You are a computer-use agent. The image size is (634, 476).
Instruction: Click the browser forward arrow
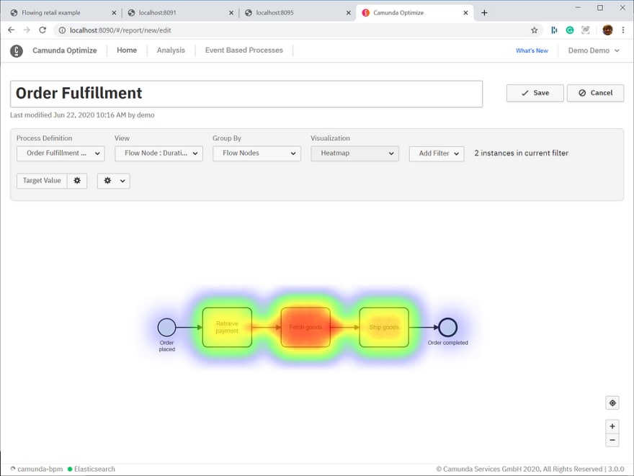coord(27,30)
